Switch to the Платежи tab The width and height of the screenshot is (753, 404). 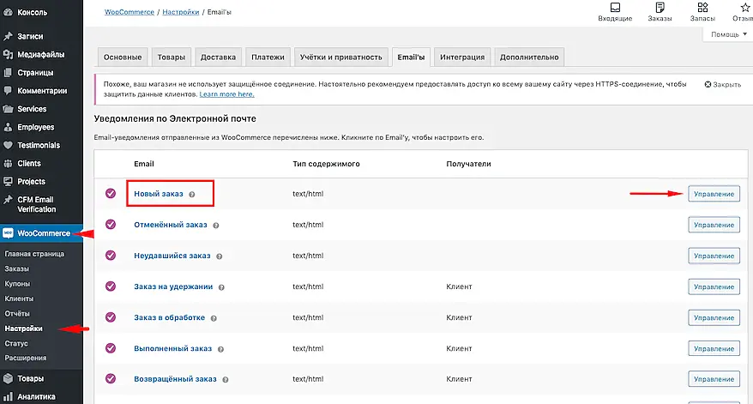coord(268,57)
